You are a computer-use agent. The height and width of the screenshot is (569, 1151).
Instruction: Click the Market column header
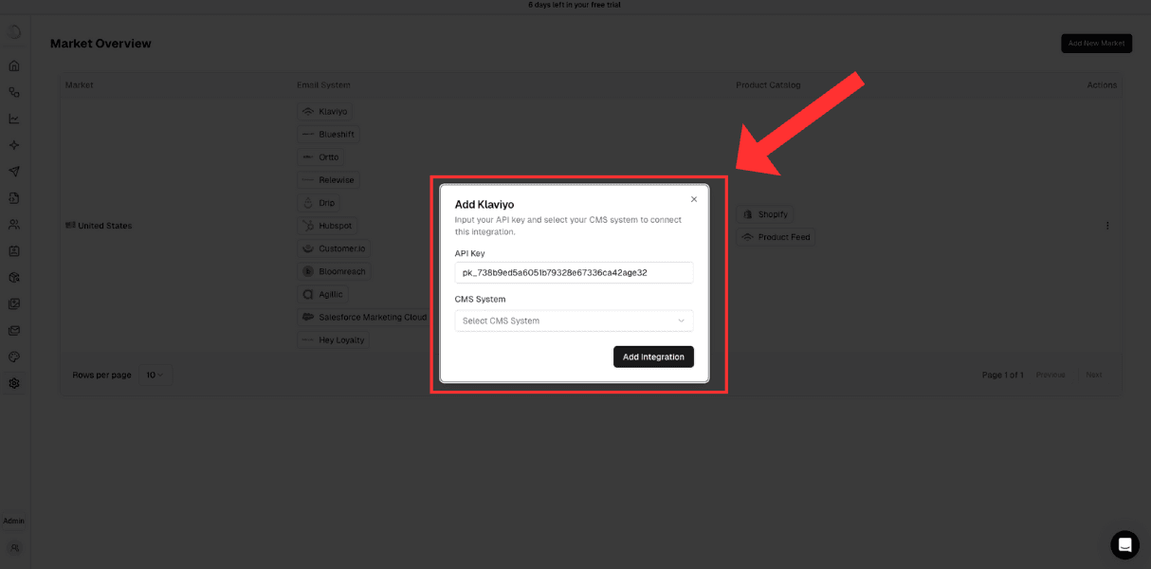pyautogui.click(x=80, y=85)
